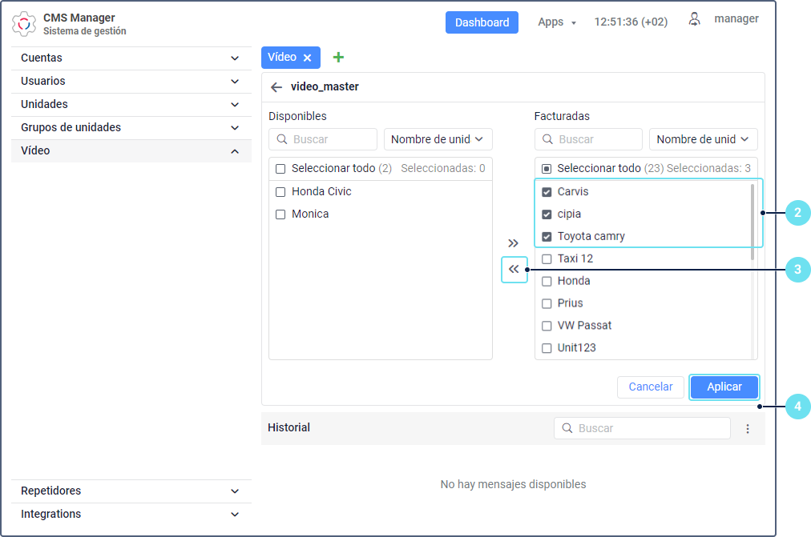The height and width of the screenshot is (537, 811).
Task: Add a new tab with green plus
Action: pos(338,58)
